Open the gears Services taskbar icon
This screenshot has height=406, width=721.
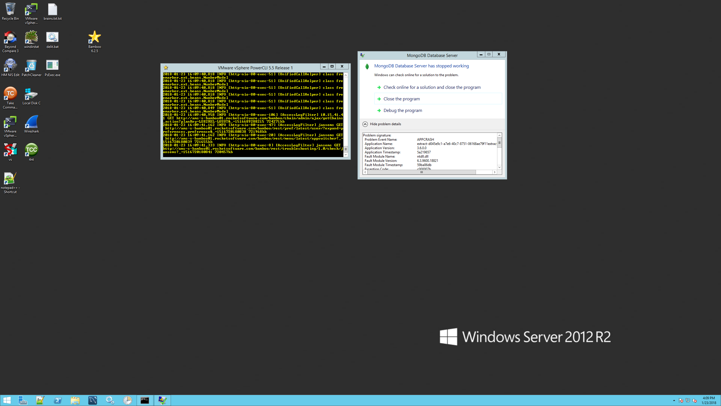110,400
